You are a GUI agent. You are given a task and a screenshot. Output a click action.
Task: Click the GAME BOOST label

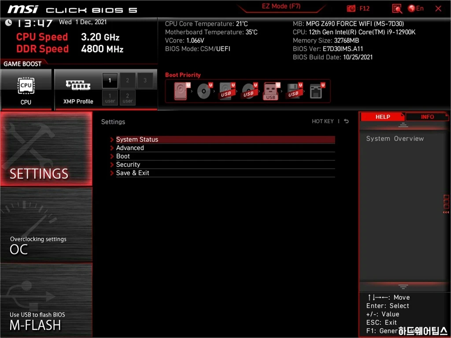(x=22, y=64)
